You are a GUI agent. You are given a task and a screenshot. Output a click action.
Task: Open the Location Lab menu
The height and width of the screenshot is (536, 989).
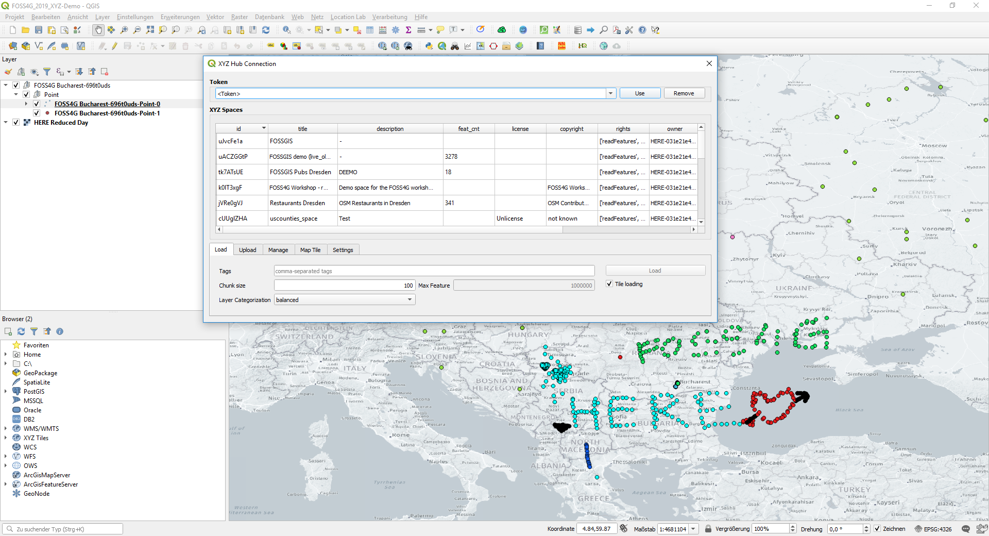348,17
